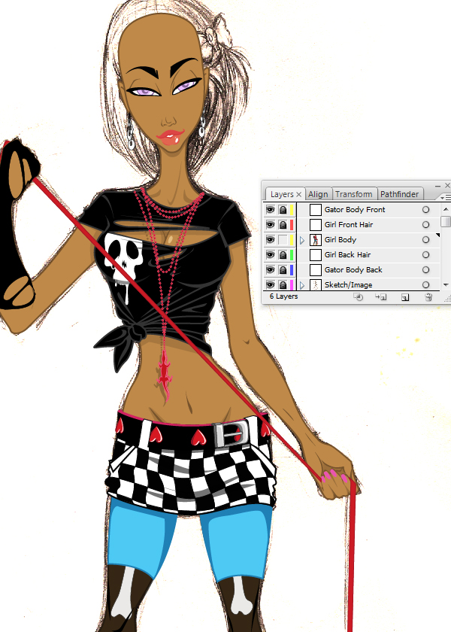This screenshot has height=632, width=451.
Task: Click the silver belt buckle
Action: [x=232, y=435]
